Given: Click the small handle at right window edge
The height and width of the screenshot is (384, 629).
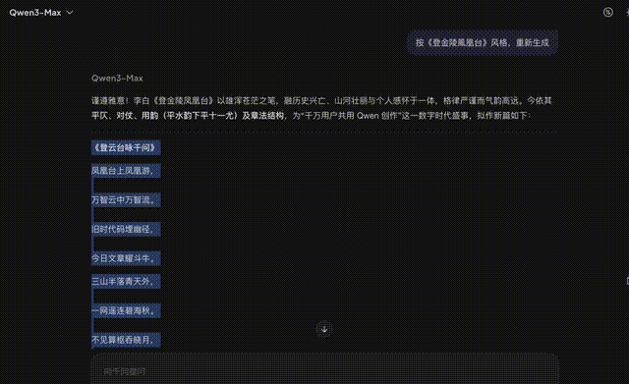Looking at the screenshot, I should point(627,281).
